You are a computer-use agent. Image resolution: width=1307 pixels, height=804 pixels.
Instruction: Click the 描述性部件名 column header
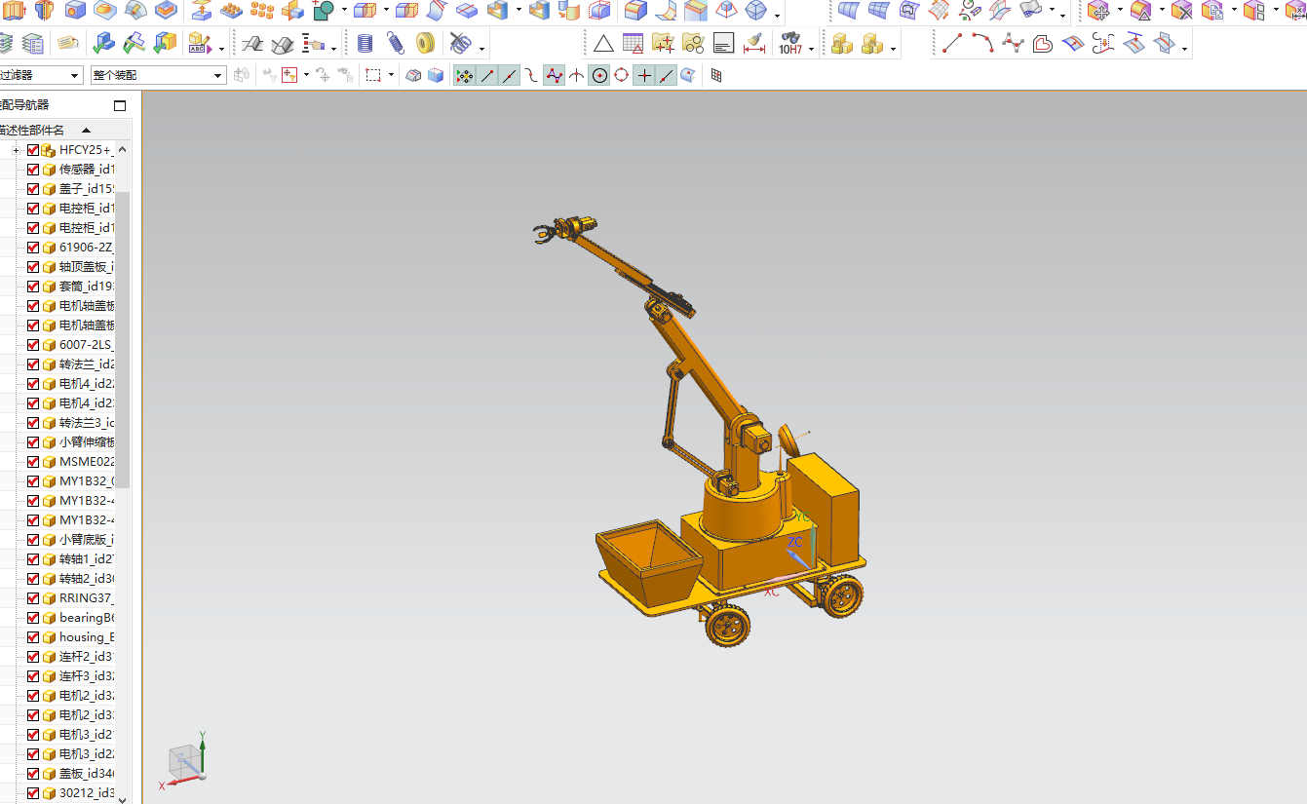tap(33, 130)
